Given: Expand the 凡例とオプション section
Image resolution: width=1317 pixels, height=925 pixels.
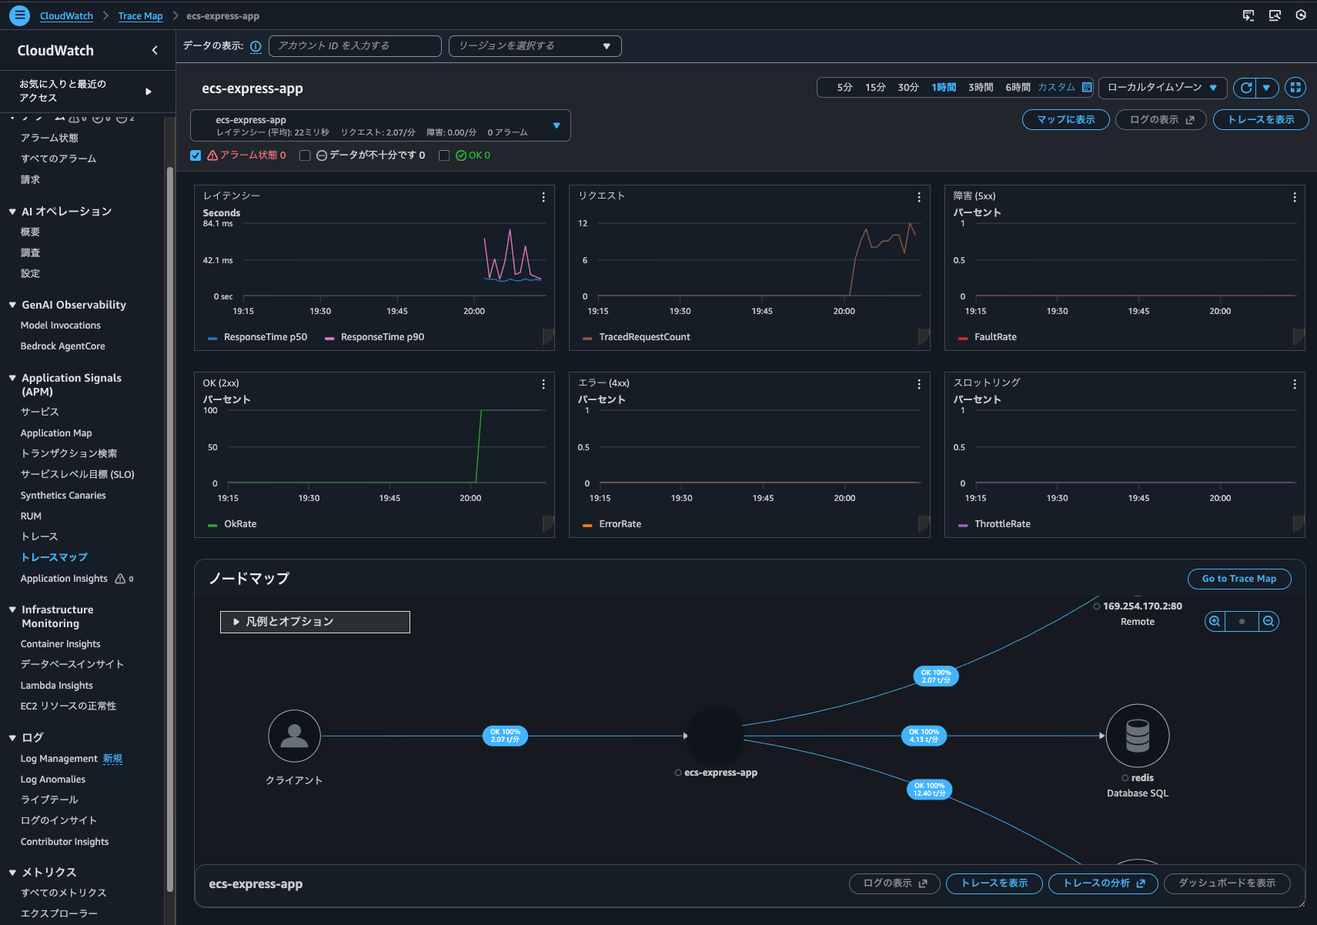Looking at the screenshot, I should pyautogui.click(x=315, y=622).
